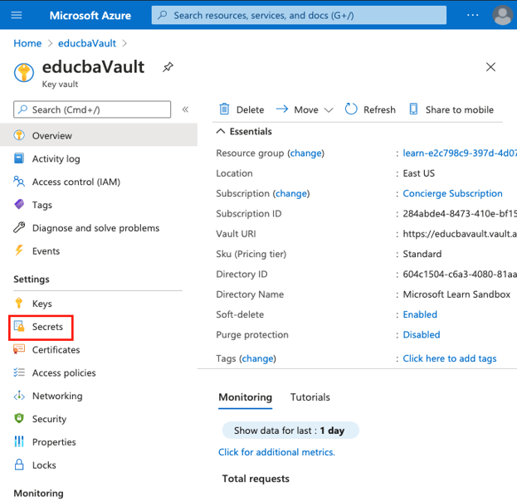Open Access policies under Settings
Image resolution: width=517 pixels, height=501 pixels.
tap(64, 372)
